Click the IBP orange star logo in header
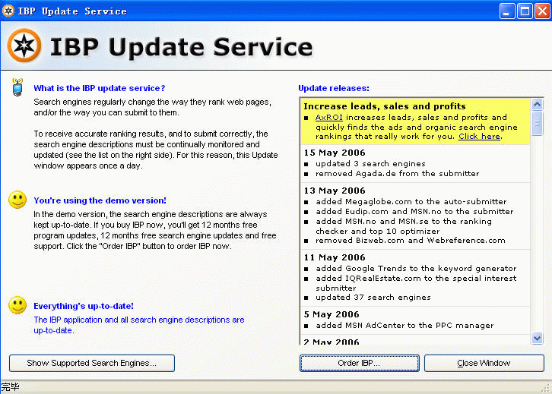Screen dimensions: 552x394 click(x=24, y=46)
